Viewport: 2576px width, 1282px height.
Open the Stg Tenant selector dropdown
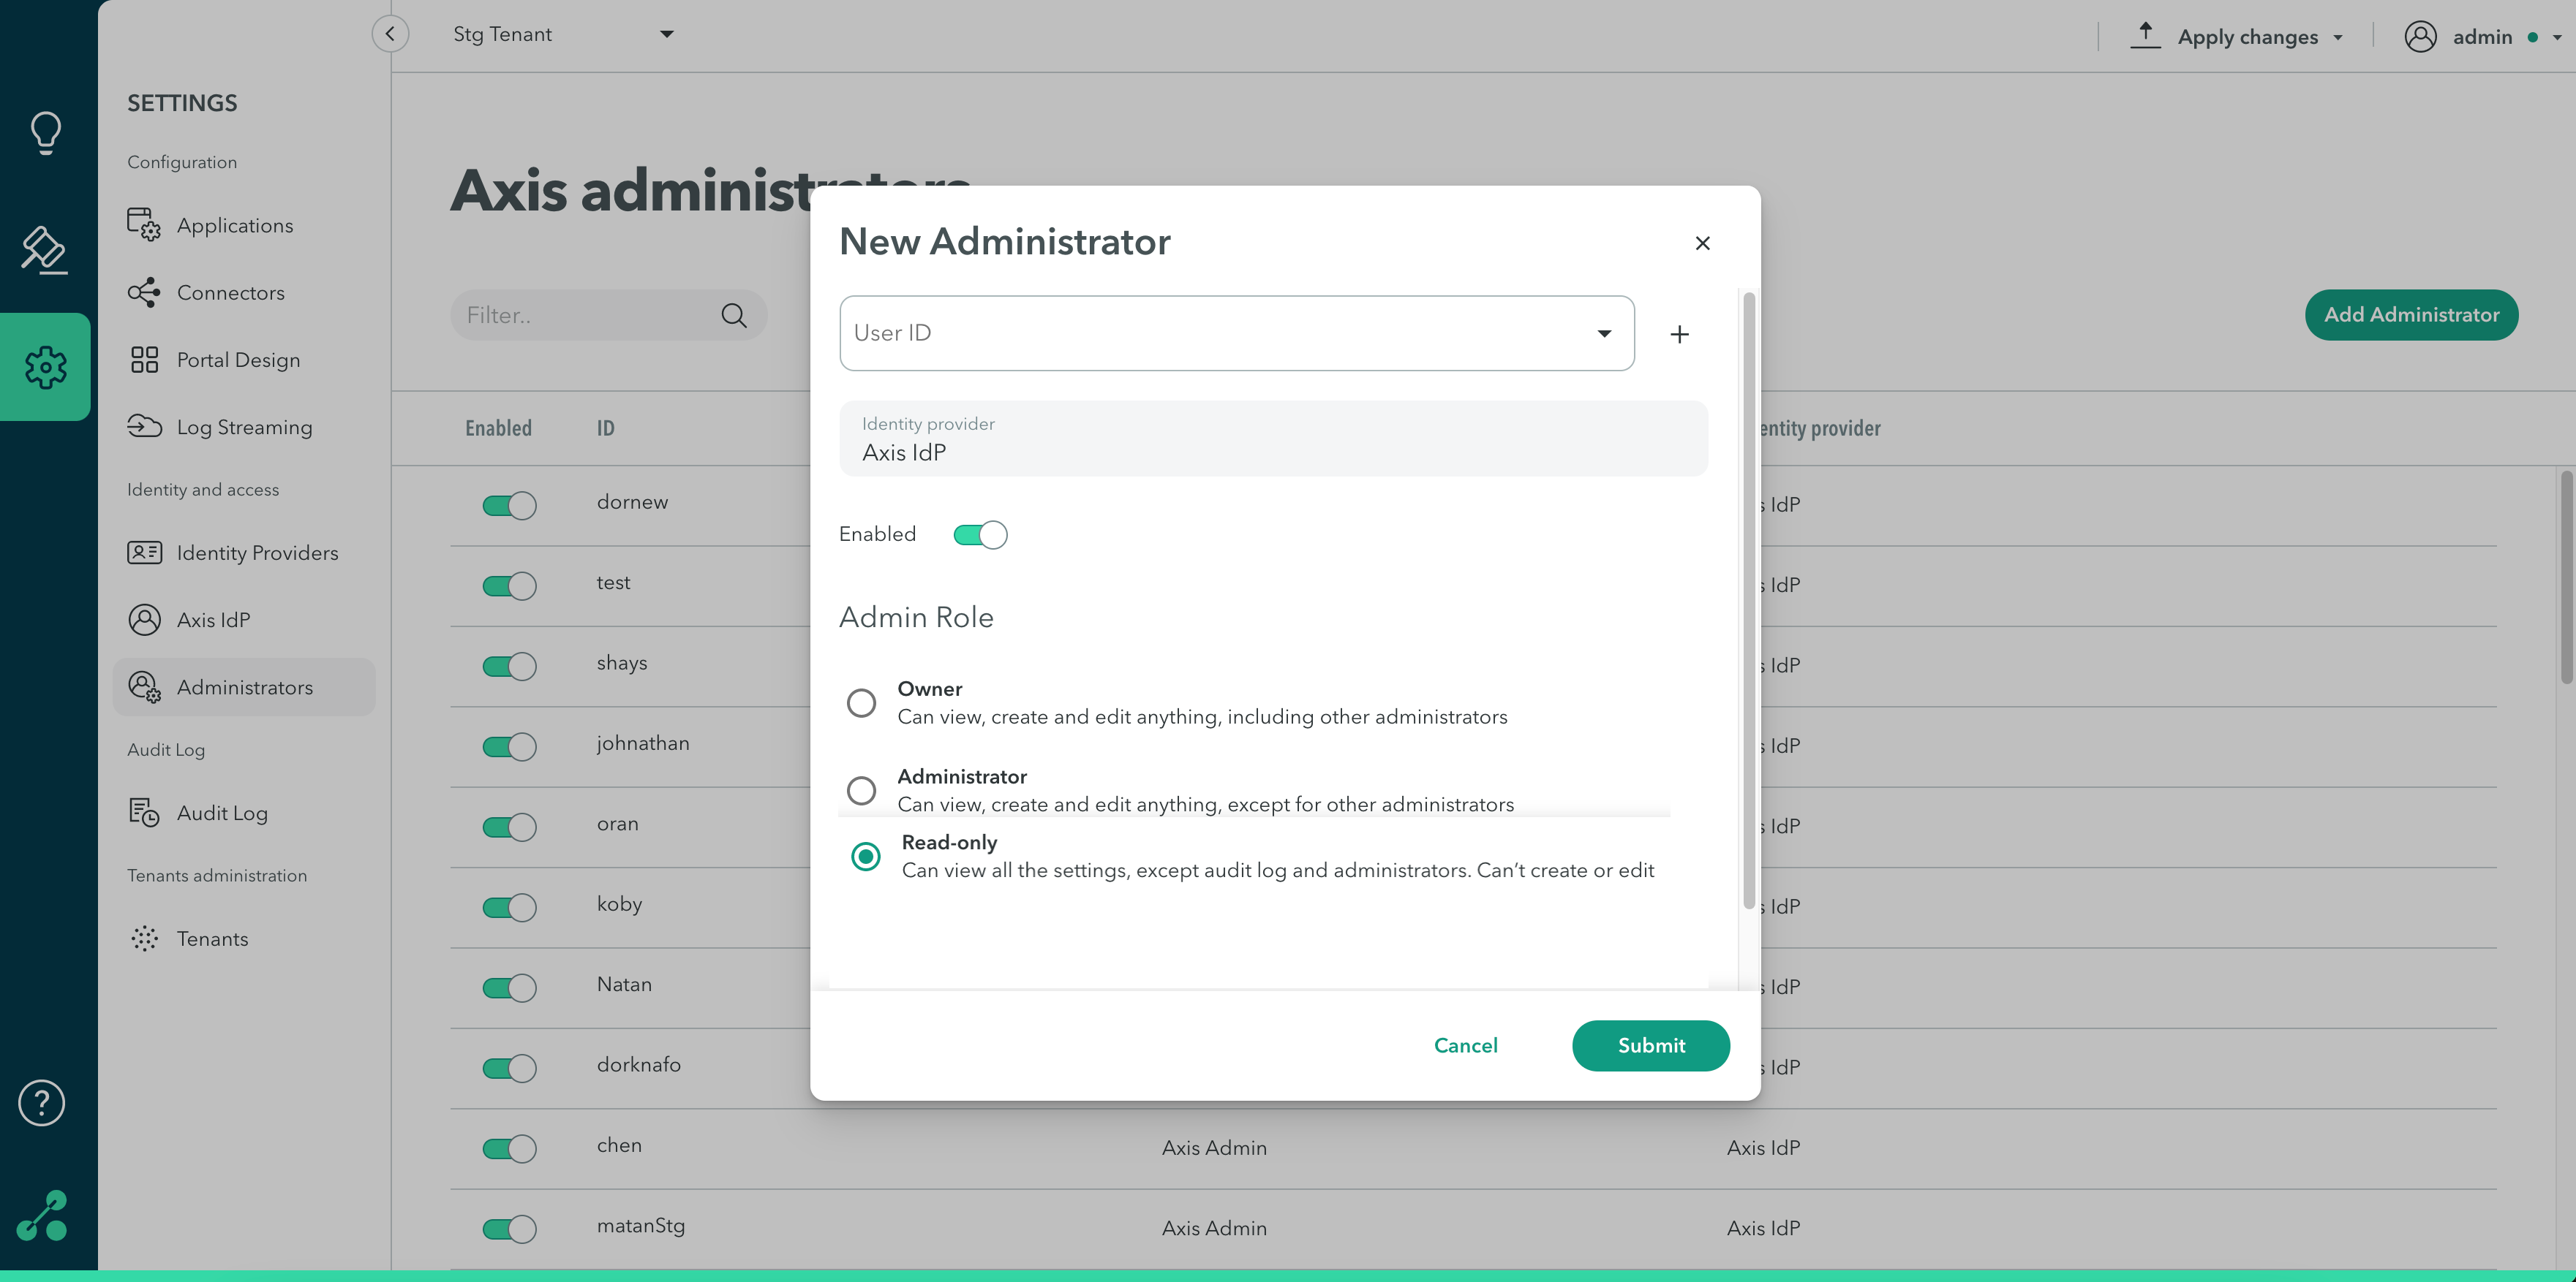coord(666,35)
